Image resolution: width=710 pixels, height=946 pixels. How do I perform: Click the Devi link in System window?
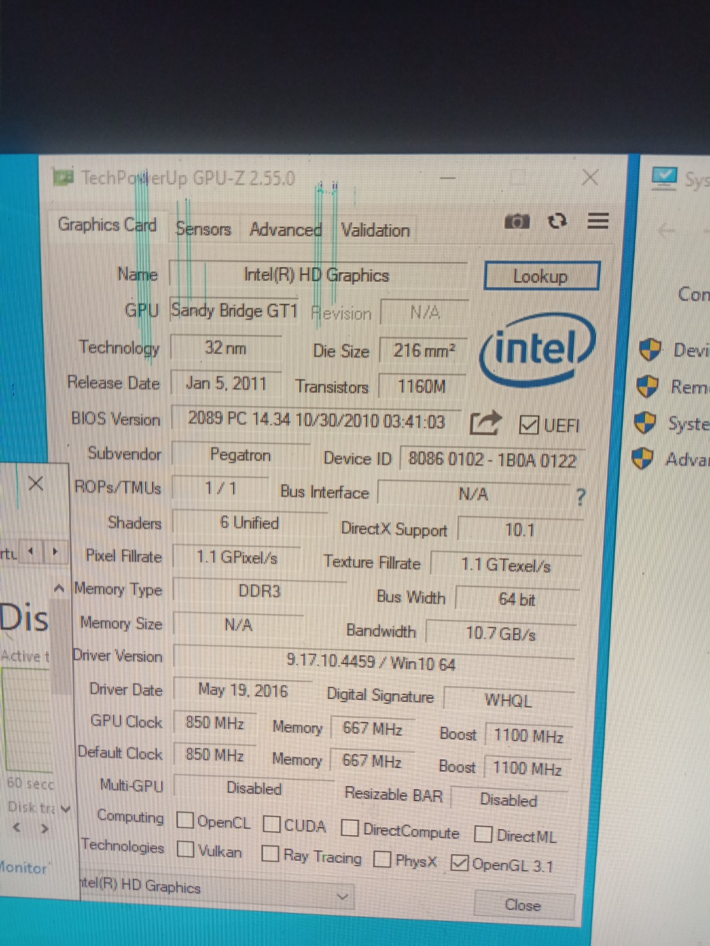tap(691, 350)
